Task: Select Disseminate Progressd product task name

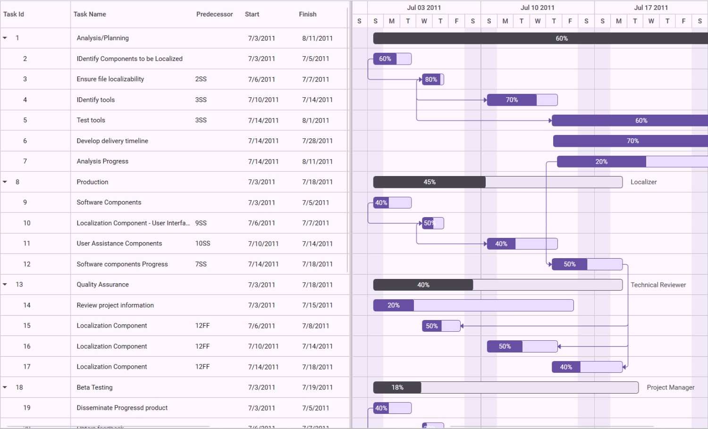Action: (122, 408)
